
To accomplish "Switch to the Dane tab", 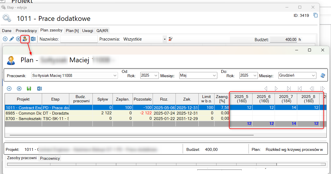I will 7,31.
